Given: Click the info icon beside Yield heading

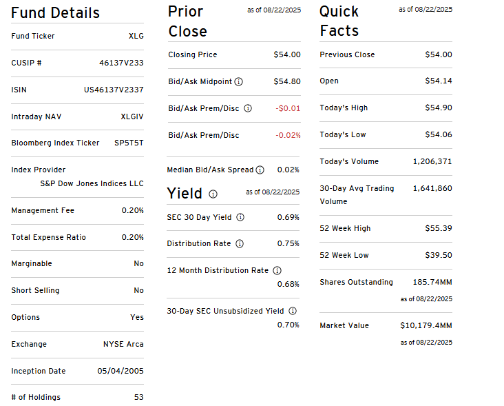Looking at the screenshot, I should coord(213,194).
